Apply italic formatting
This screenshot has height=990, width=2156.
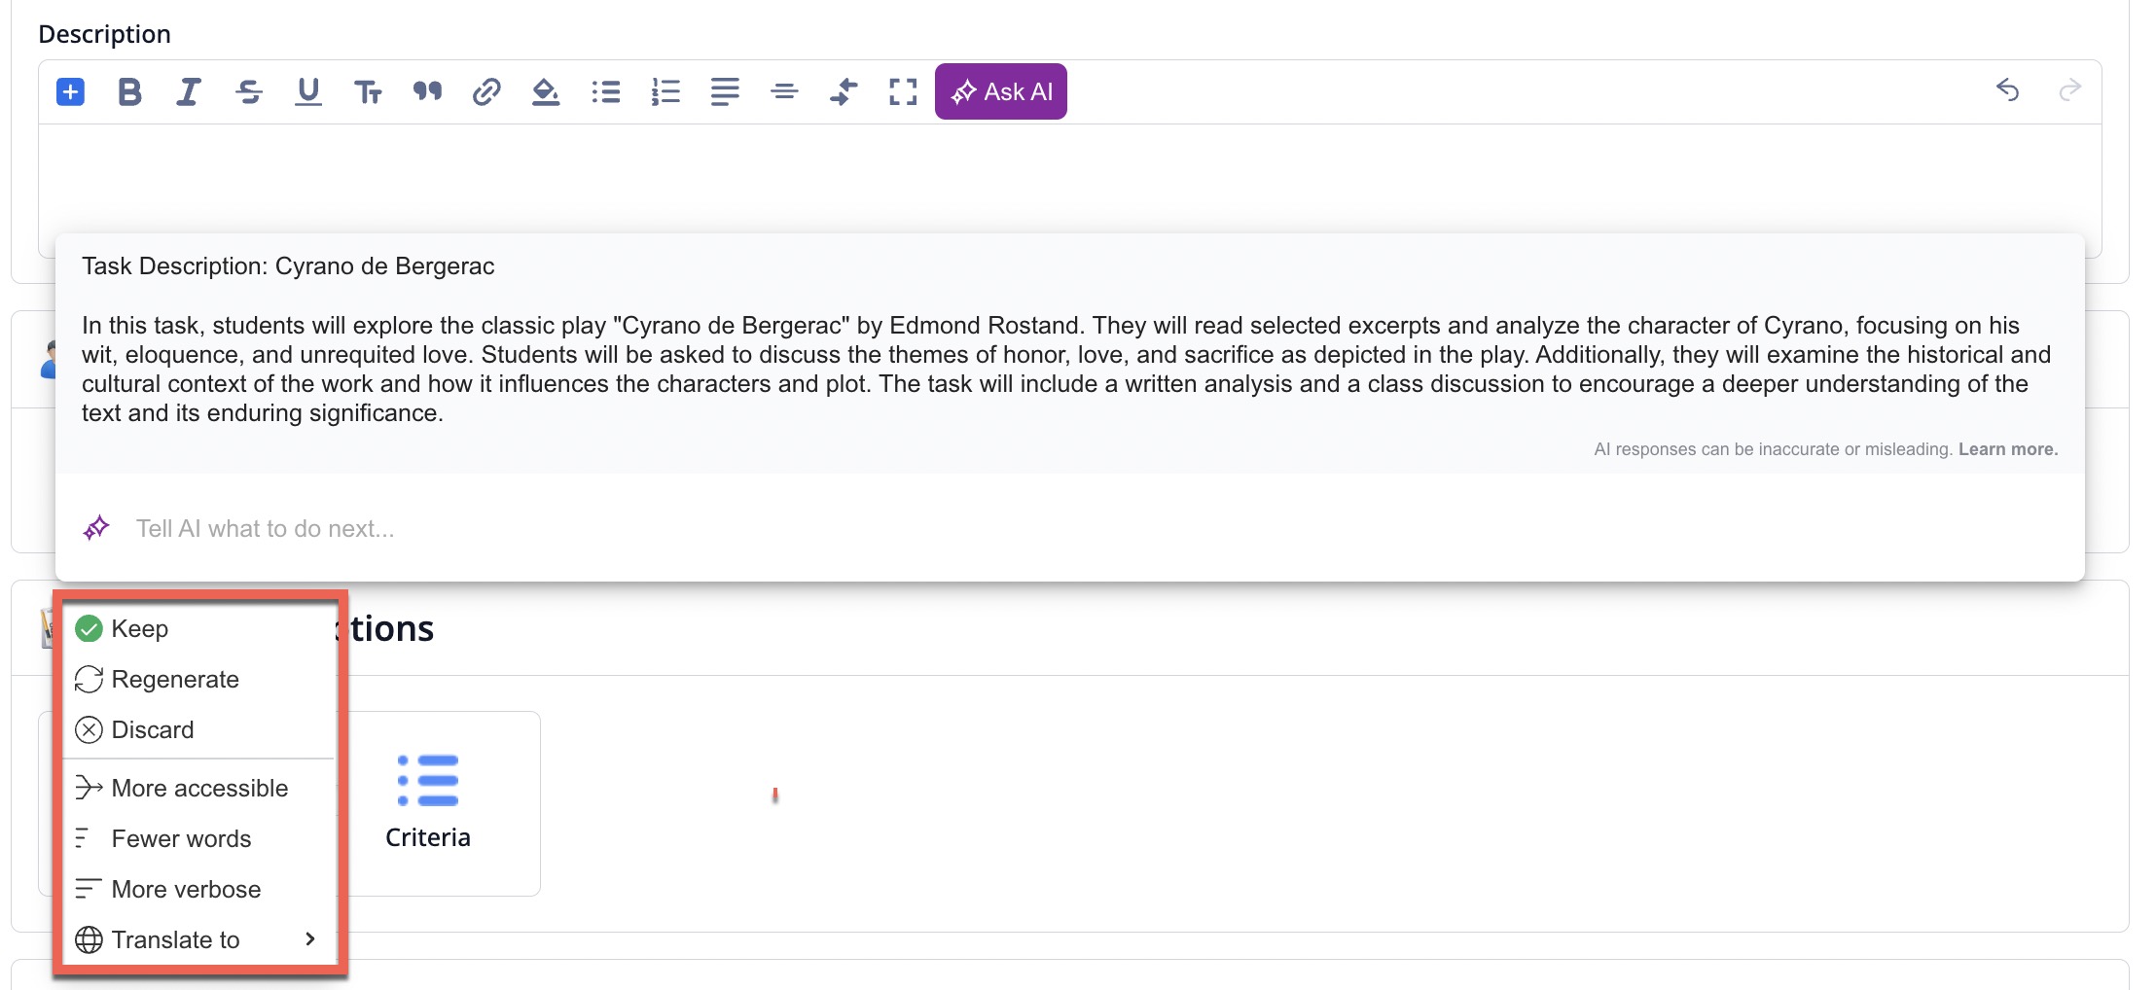(189, 91)
